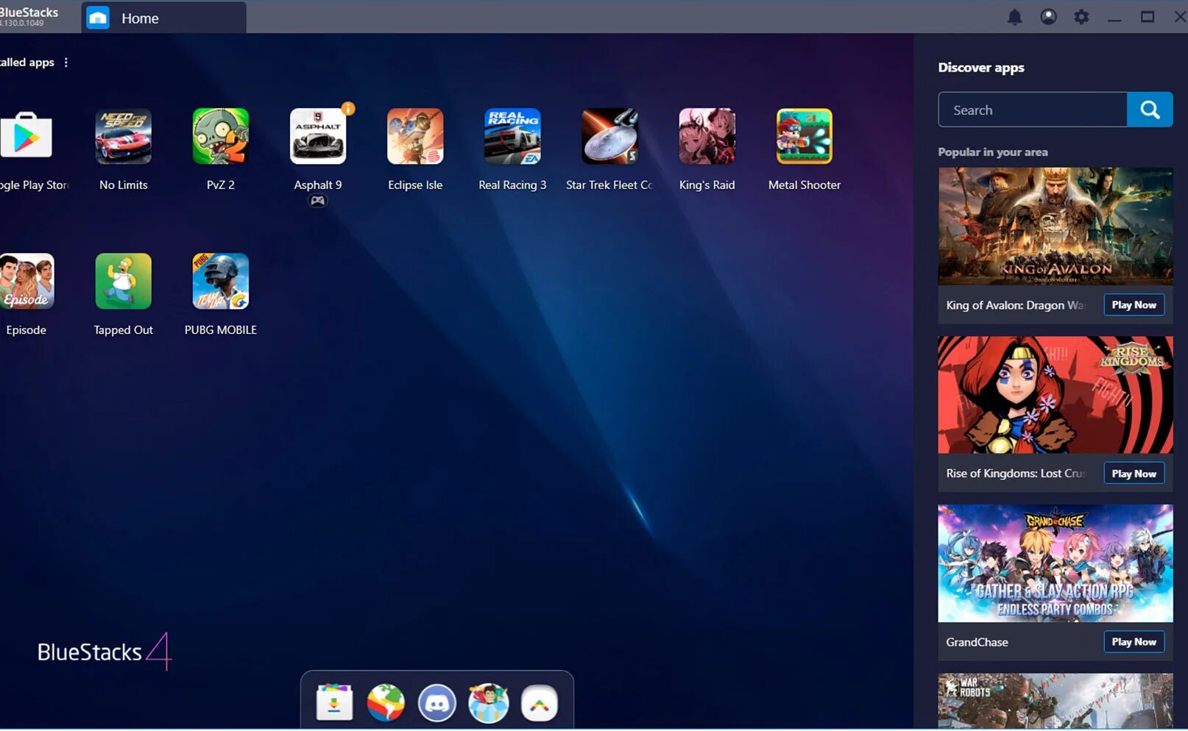Launch PUBG MOBILE
Screen dimensions: 1188x731
pyautogui.click(x=221, y=281)
